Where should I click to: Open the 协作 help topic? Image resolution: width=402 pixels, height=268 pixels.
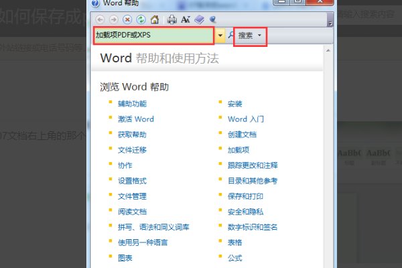point(125,165)
